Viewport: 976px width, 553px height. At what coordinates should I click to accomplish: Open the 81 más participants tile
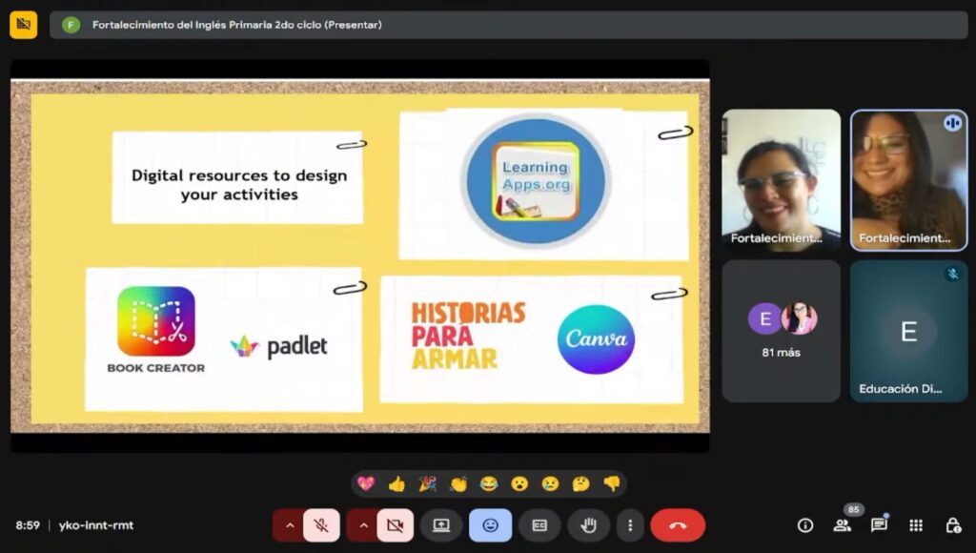pos(782,331)
